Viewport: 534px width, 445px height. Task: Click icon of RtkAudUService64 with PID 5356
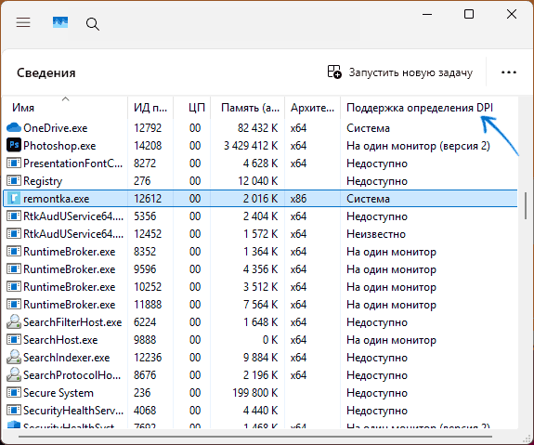tap(14, 216)
